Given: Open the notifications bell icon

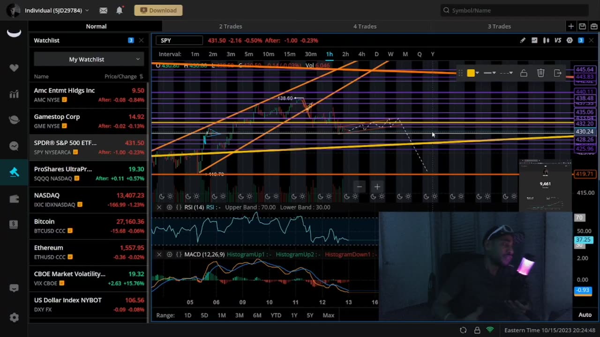Looking at the screenshot, I should tap(119, 10).
